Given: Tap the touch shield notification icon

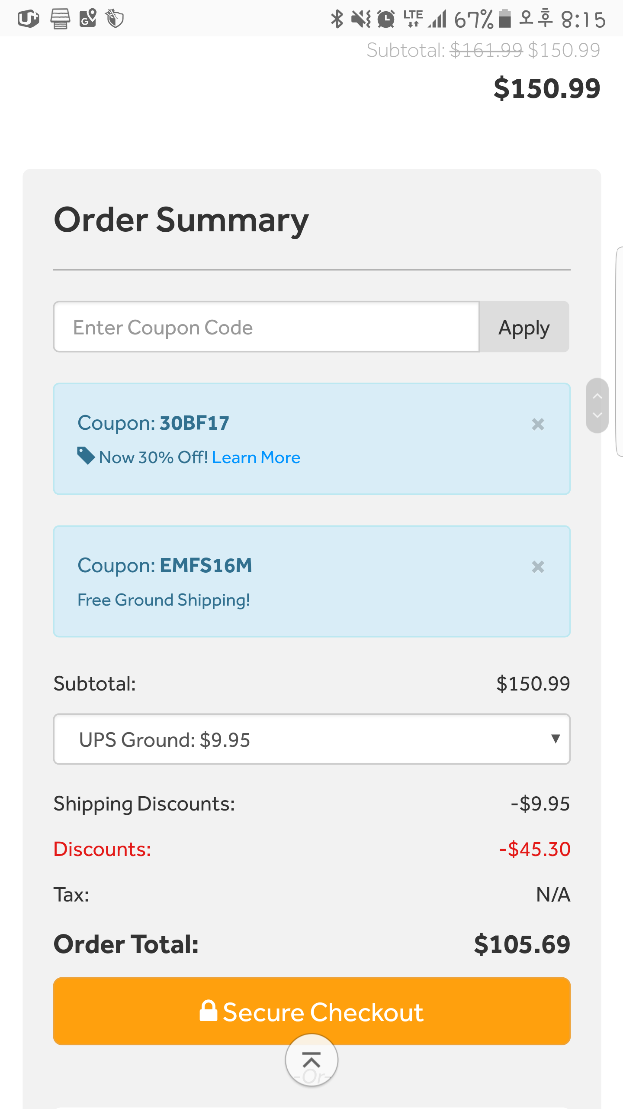Looking at the screenshot, I should point(115,19).
